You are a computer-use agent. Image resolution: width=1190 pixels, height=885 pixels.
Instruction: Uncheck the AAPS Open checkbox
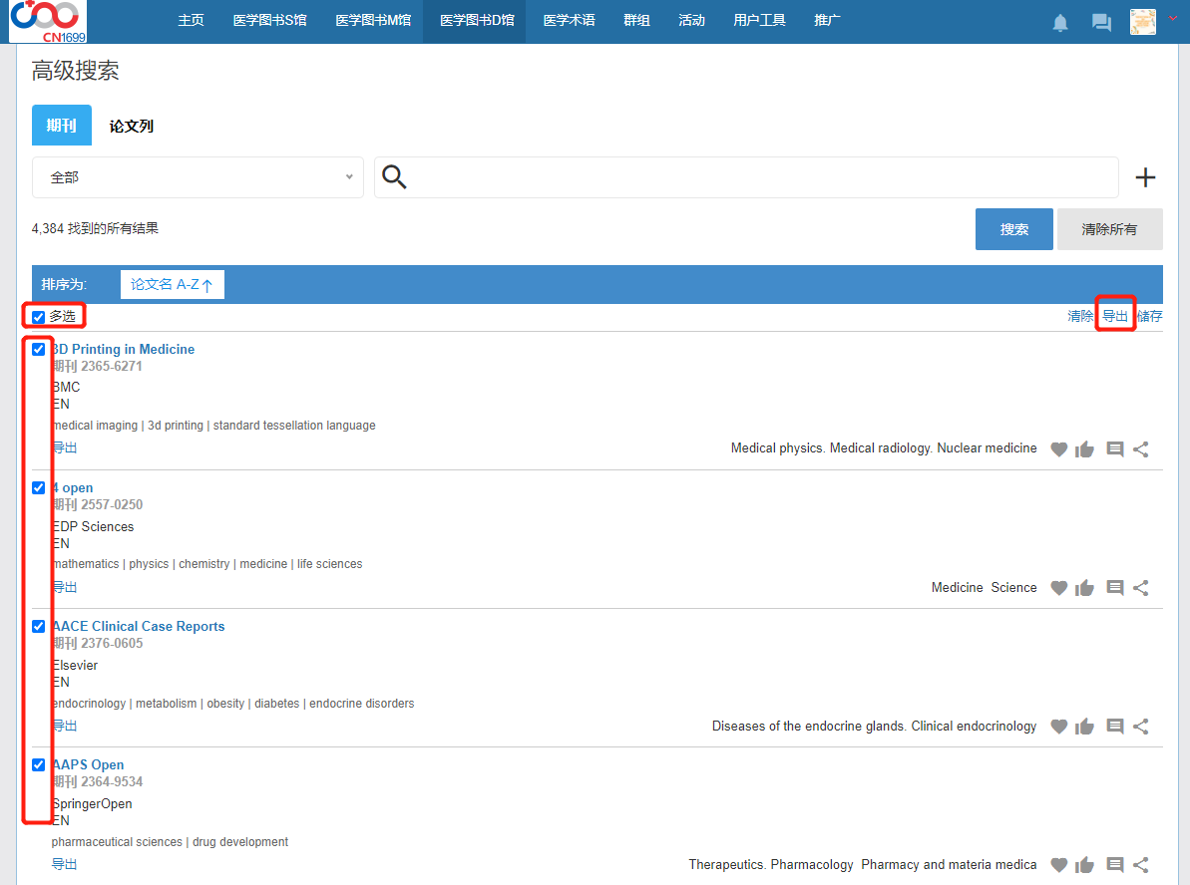pyautogui.click(x=39, y=764)
